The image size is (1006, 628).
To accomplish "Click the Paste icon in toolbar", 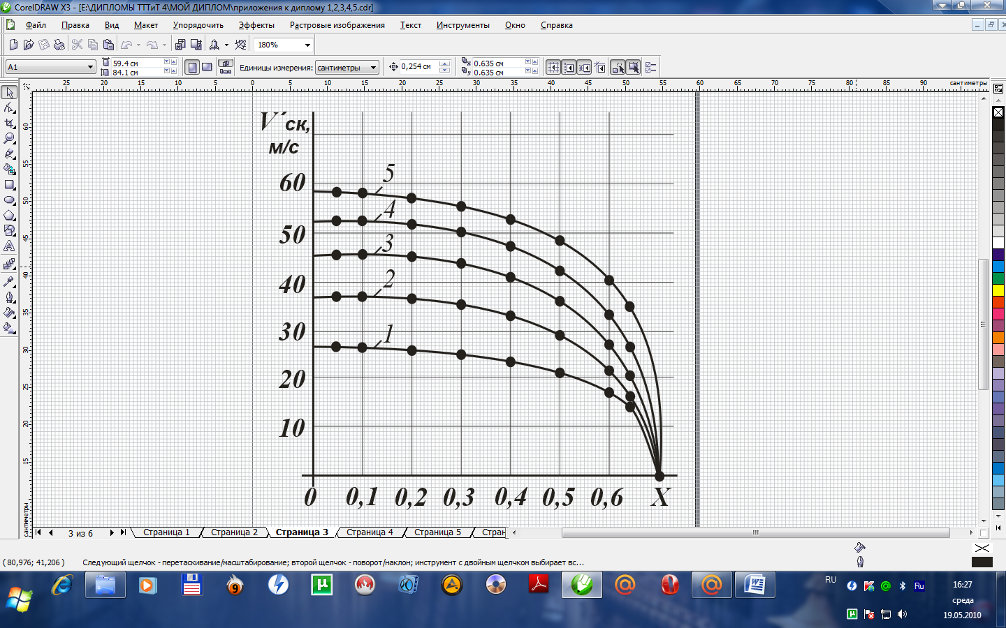I will coord(108,45).
